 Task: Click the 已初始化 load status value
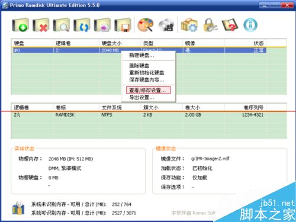[202, 168]
